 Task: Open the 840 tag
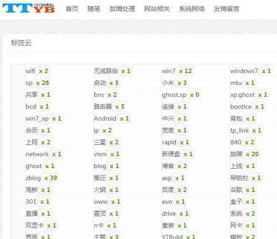tap(235, 142)
